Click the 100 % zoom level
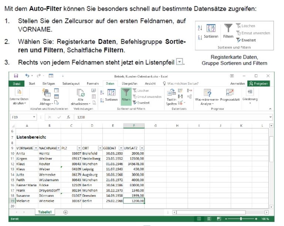Screen dimensions: 284x226 click(265, 219)
